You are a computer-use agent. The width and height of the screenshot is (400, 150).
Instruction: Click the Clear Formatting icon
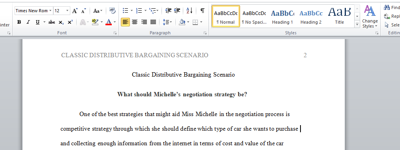(x=112, y=11)
